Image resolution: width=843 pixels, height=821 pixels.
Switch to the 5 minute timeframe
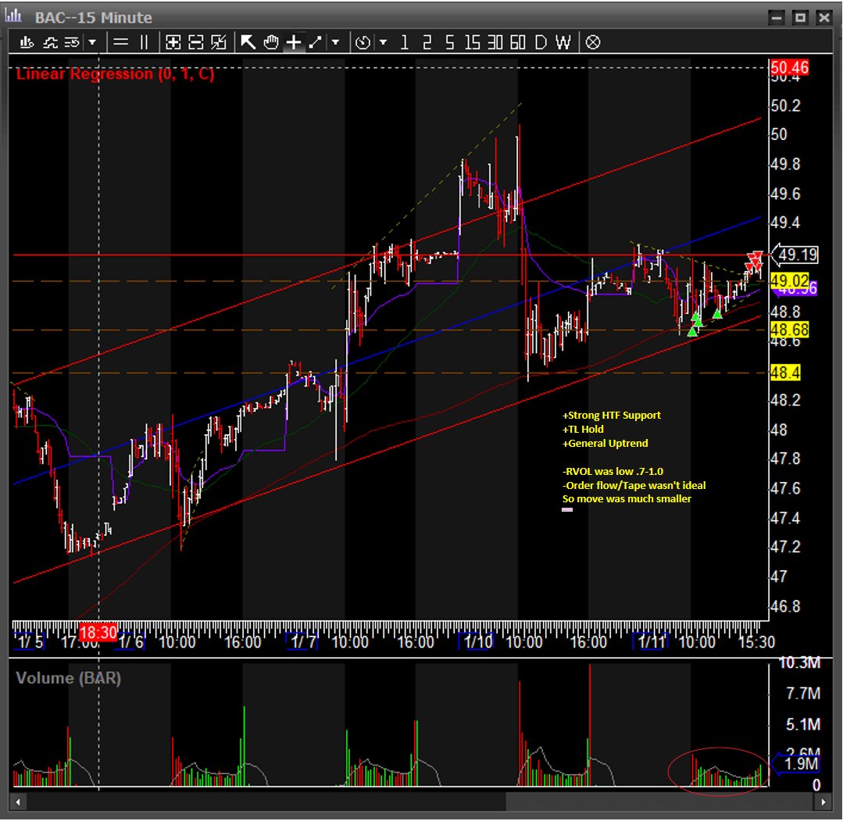coord(449,42)
